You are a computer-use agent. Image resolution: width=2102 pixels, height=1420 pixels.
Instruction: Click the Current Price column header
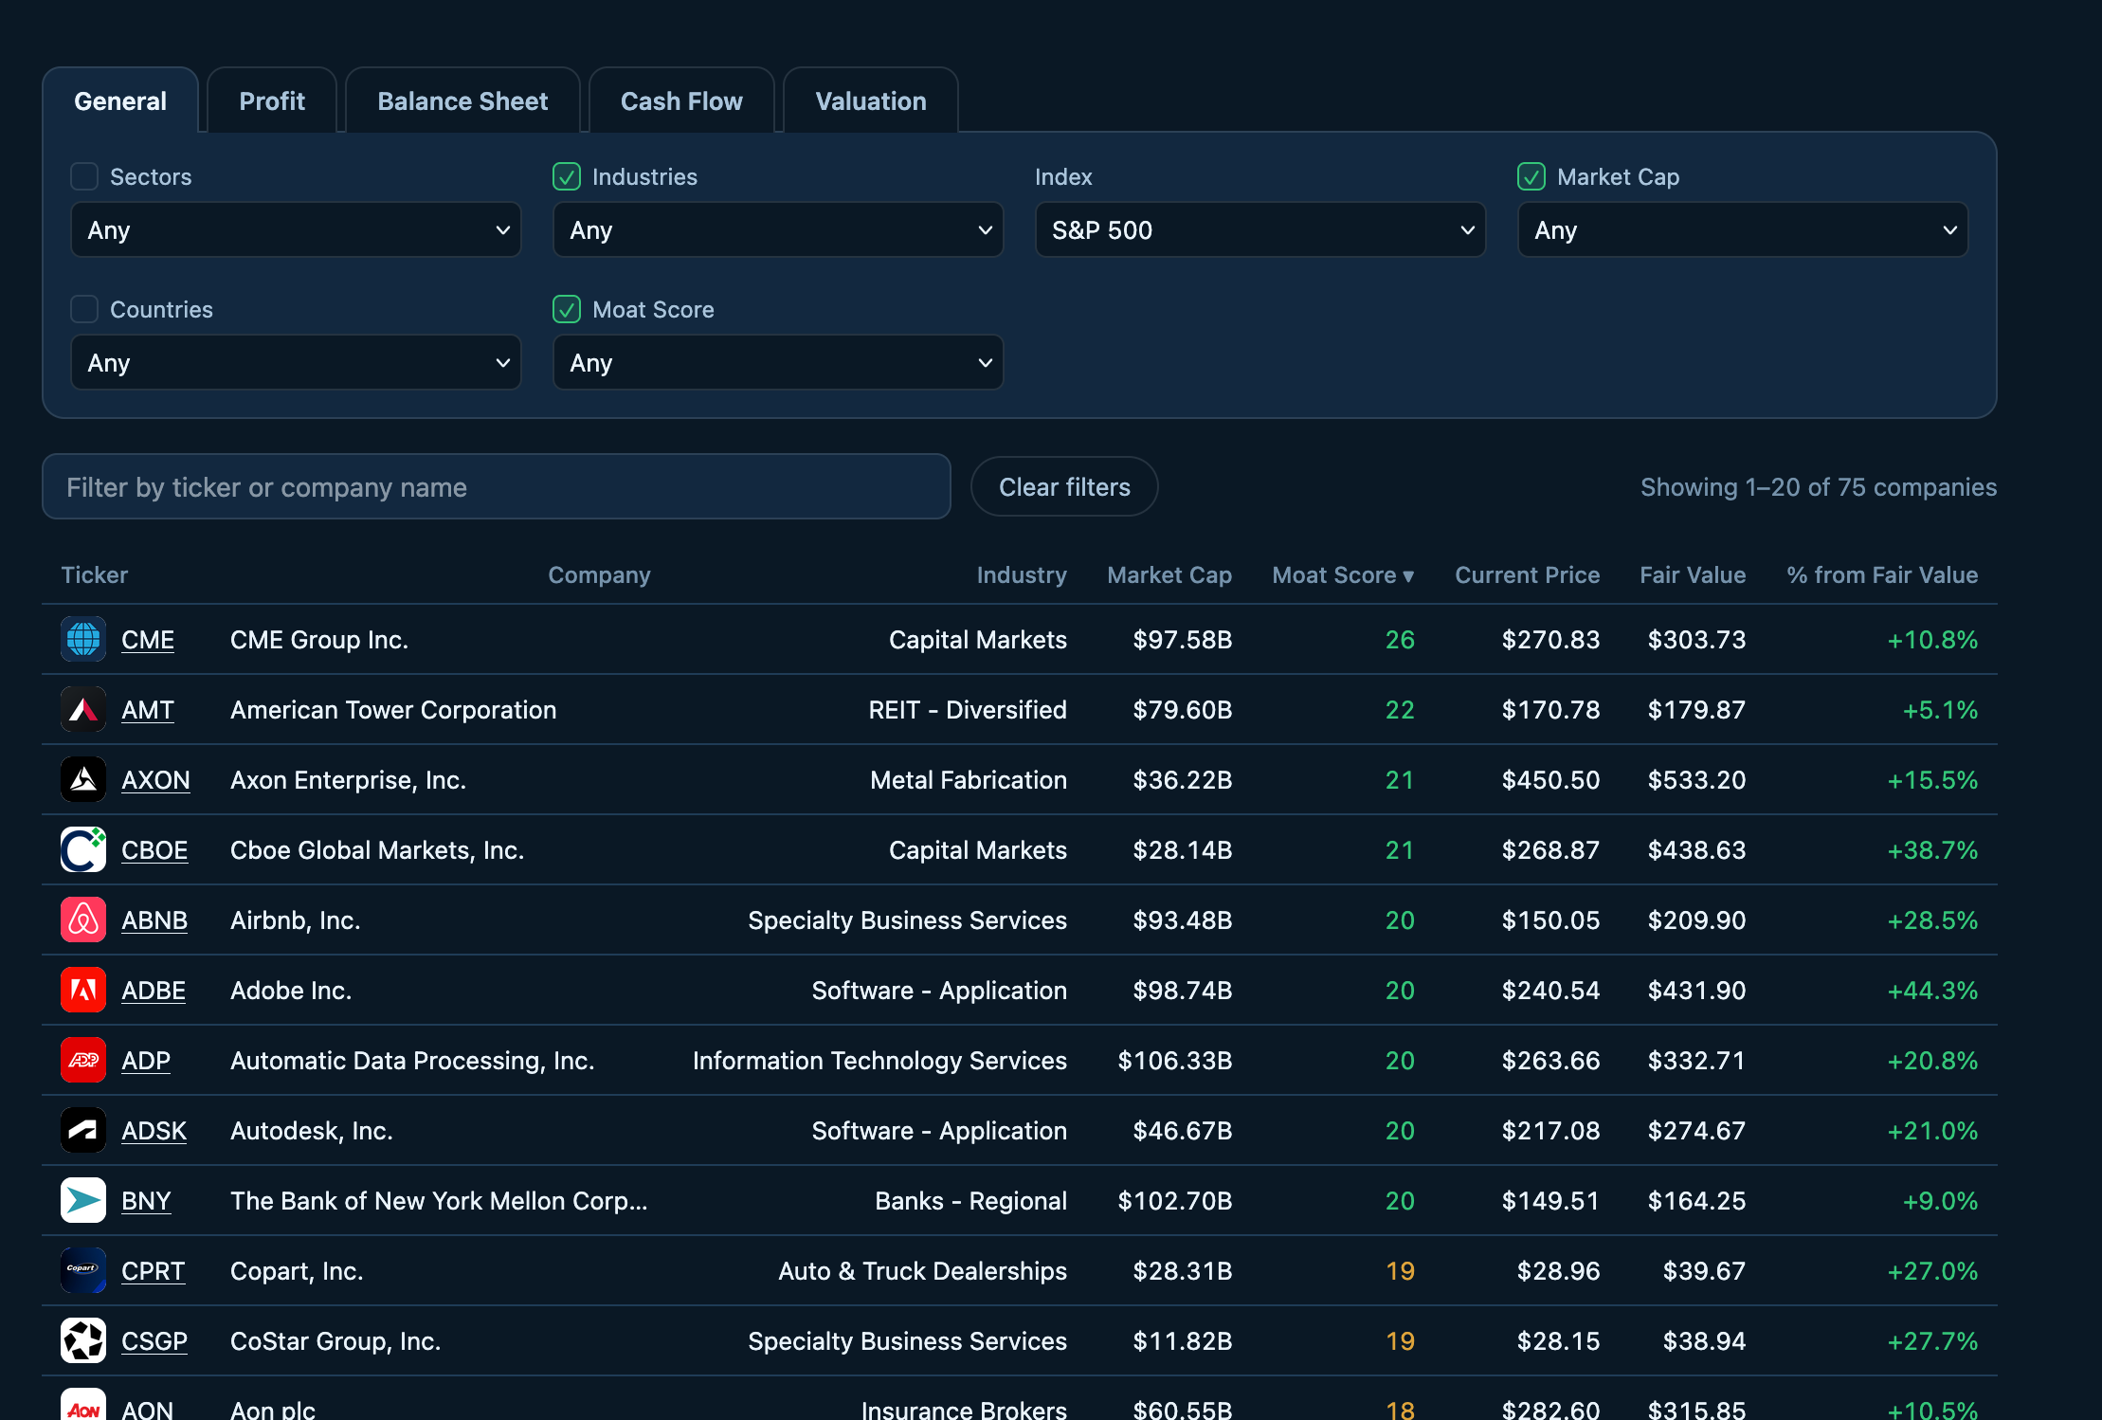[x=1527, y=574]
